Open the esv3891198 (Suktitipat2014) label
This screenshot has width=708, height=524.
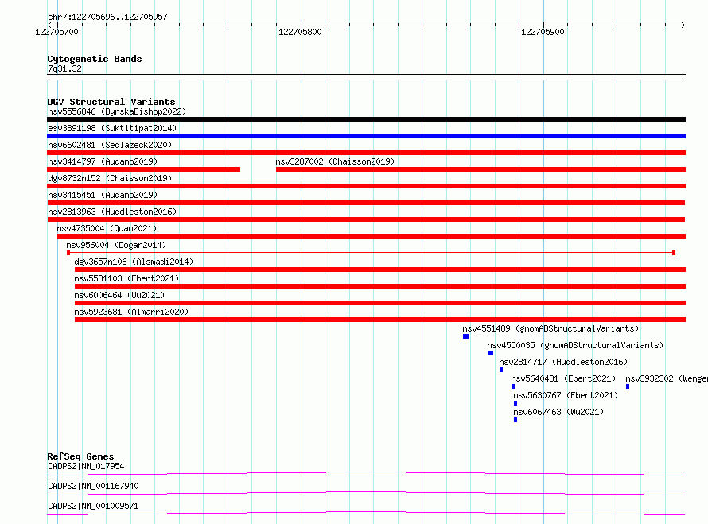pos(112,128)
